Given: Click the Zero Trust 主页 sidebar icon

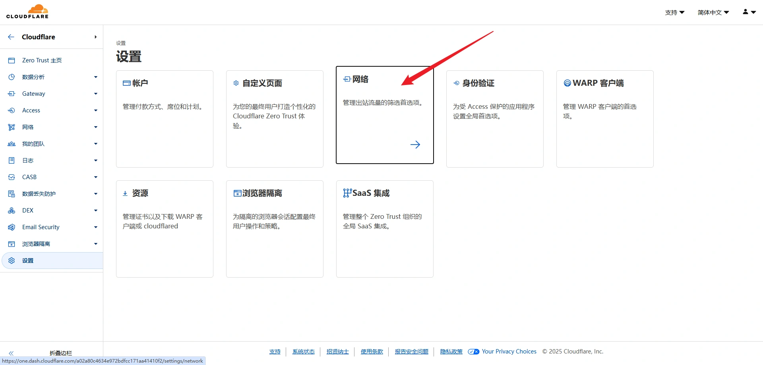Looking at the screenshot, I should pos(12,60).
